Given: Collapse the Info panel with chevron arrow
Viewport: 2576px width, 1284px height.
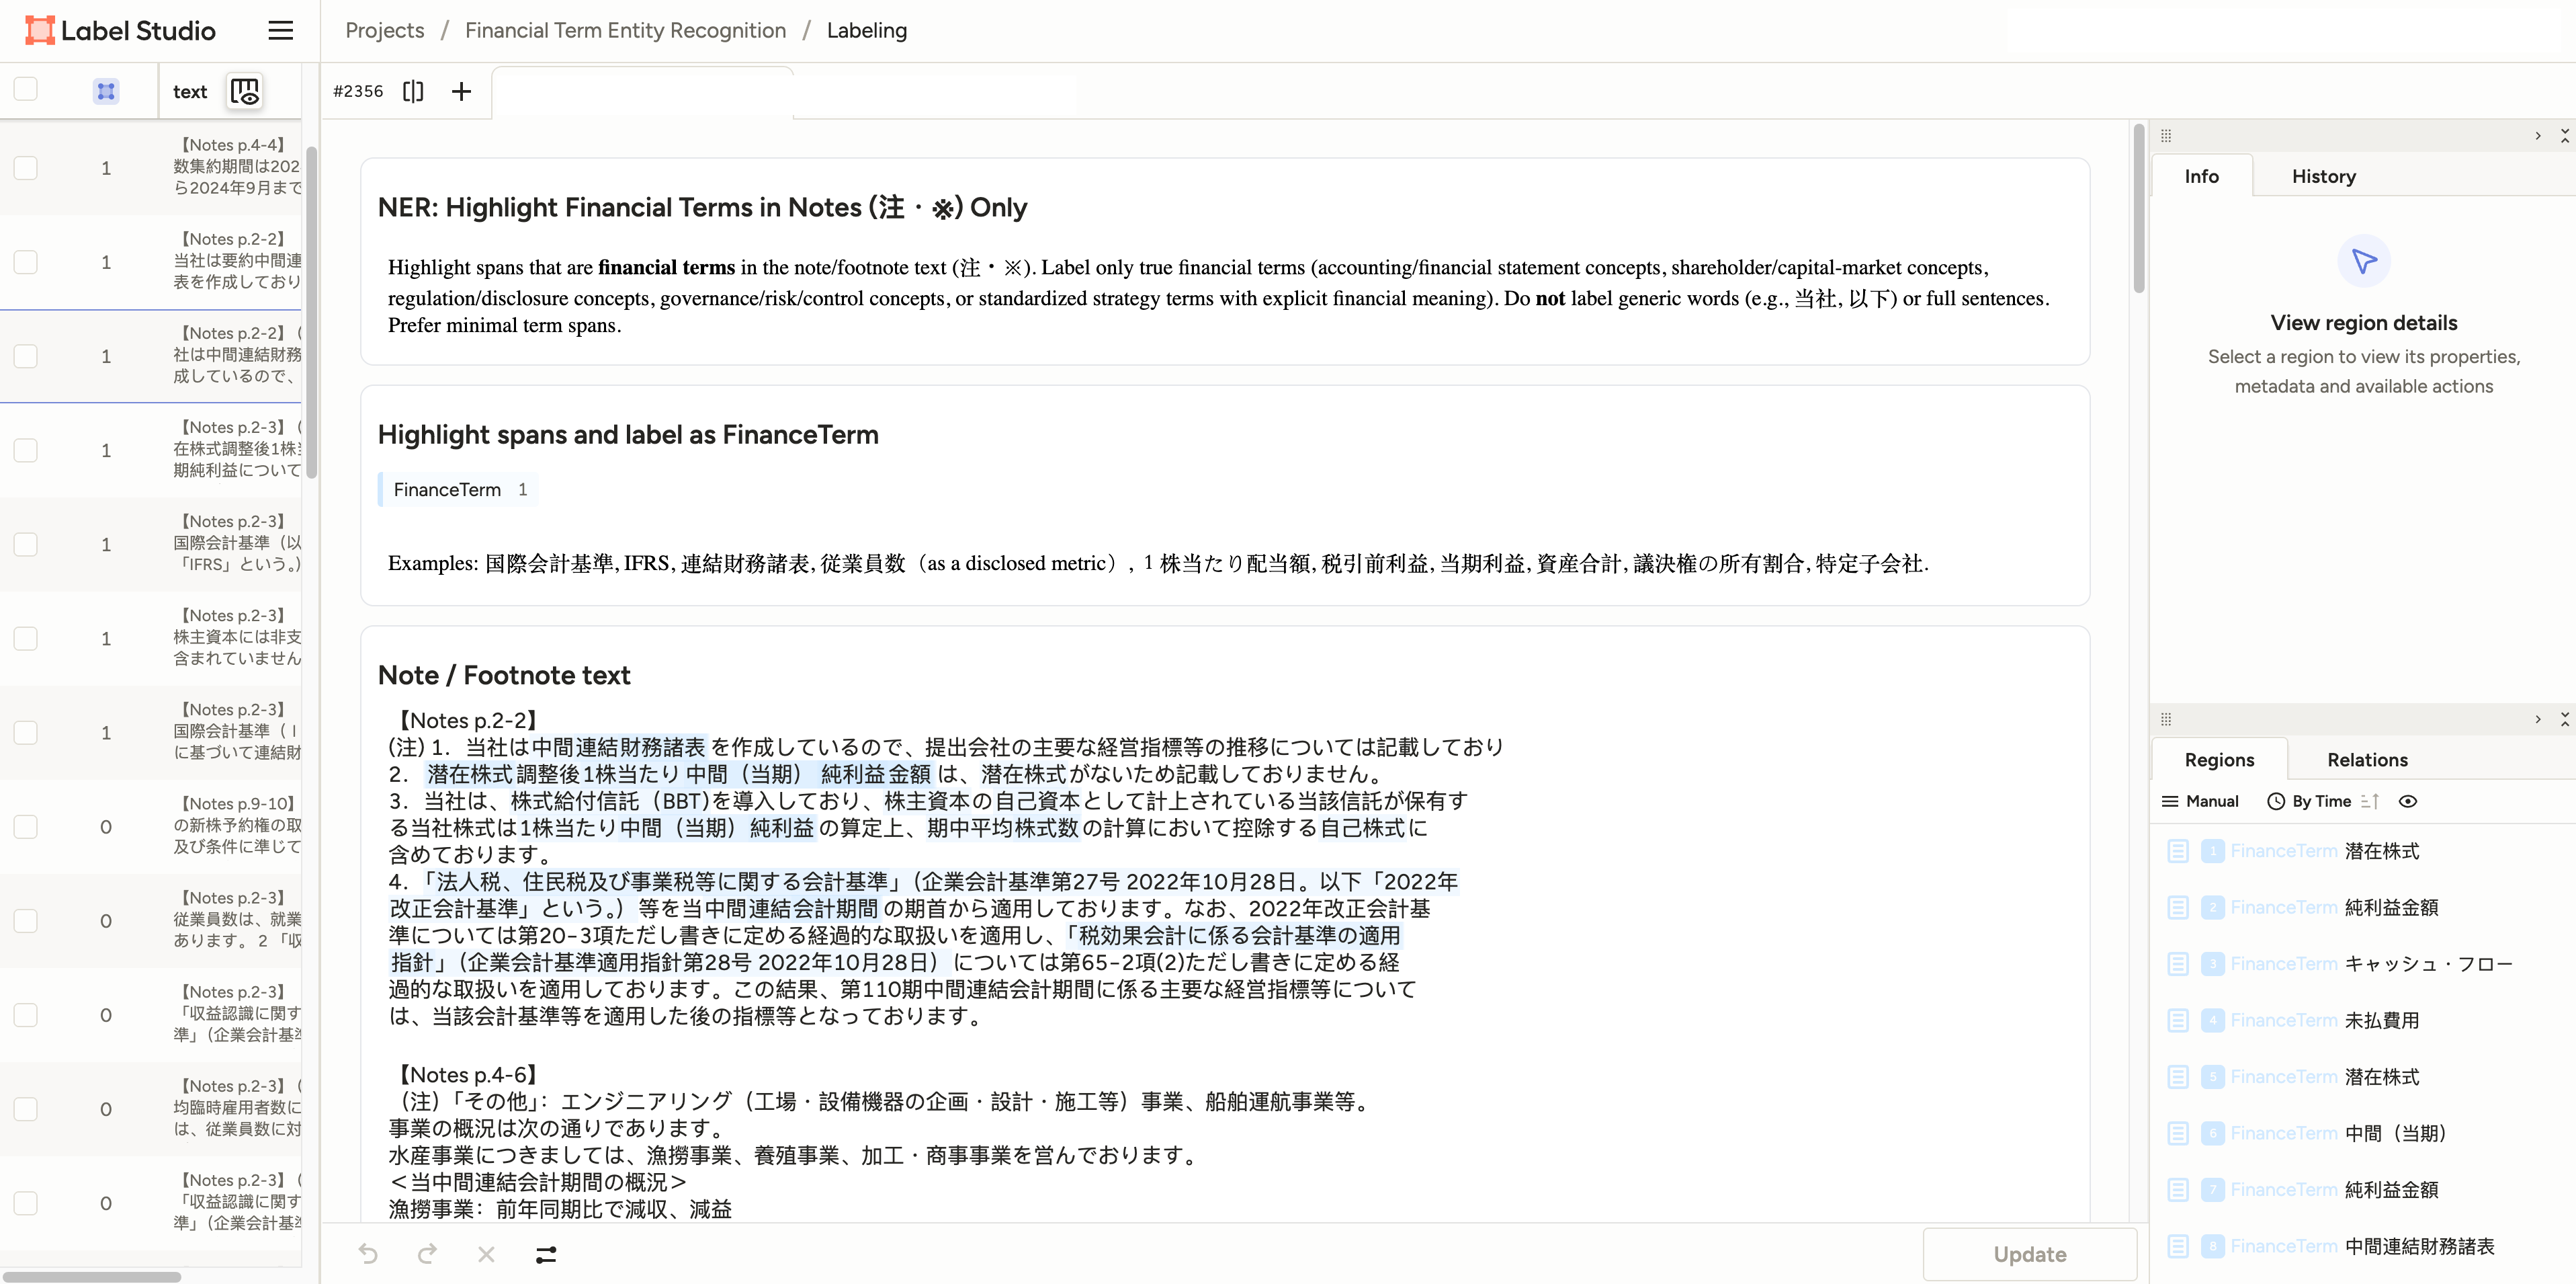Looking at the screenshot, I should click(x=2537, y=135).
